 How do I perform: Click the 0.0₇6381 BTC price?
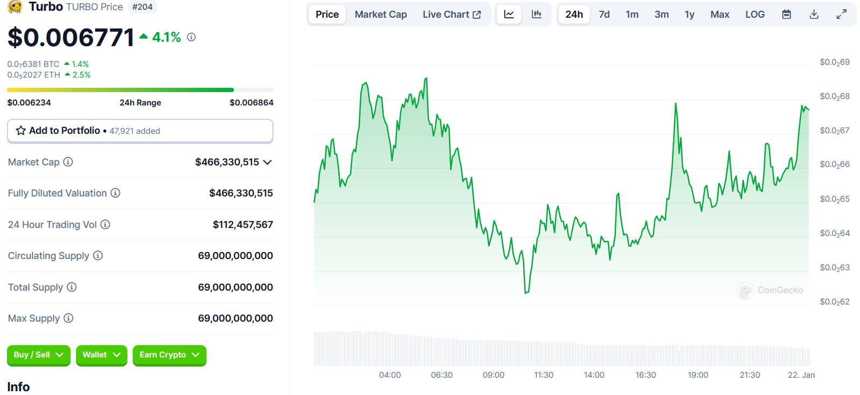33,64
